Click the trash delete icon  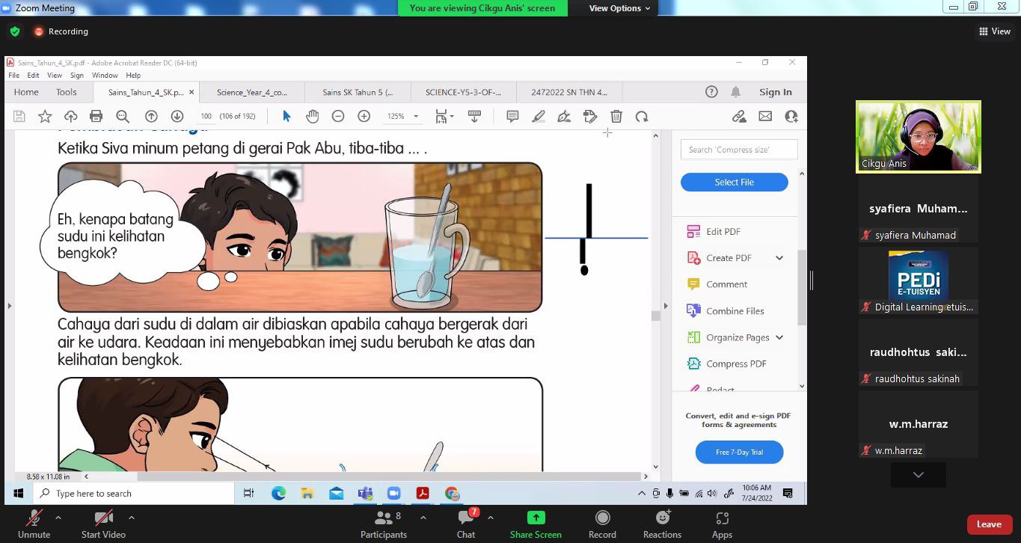[616, 117]
